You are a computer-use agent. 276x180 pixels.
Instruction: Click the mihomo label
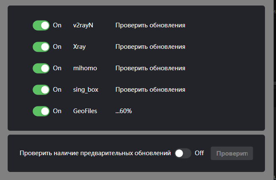pyautogui.click(x=85, y=68)
